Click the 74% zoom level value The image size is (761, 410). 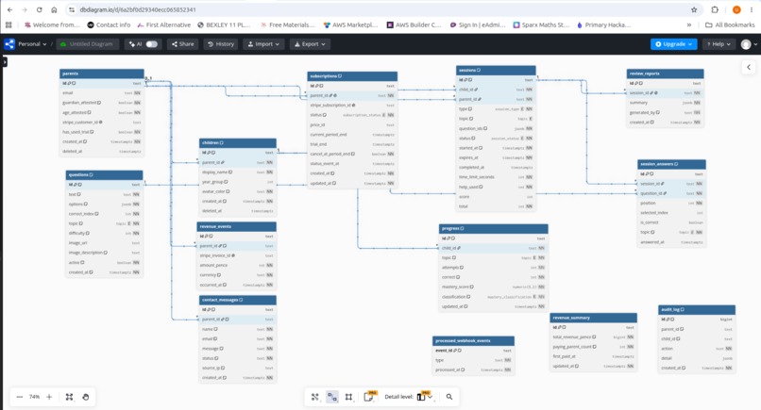(34, 397)
